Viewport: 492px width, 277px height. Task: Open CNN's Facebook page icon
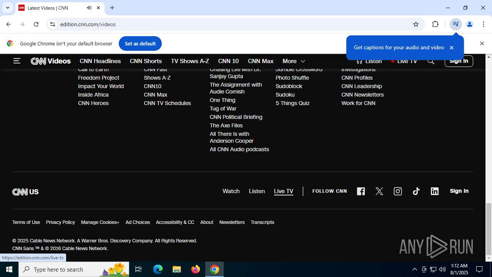pos(361,191)
